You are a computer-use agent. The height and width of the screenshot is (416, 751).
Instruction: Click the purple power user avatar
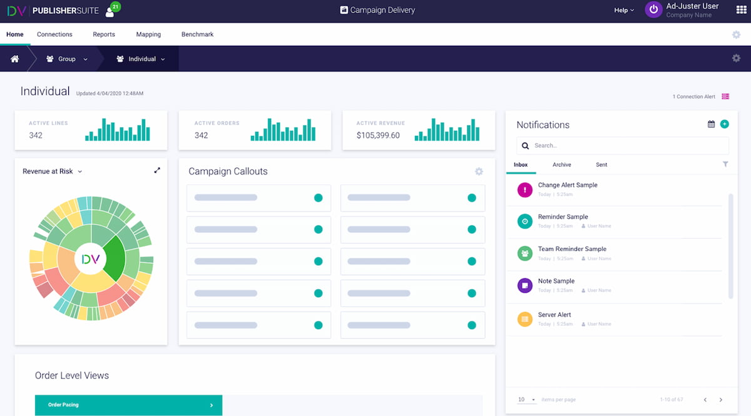pos(653,9)
